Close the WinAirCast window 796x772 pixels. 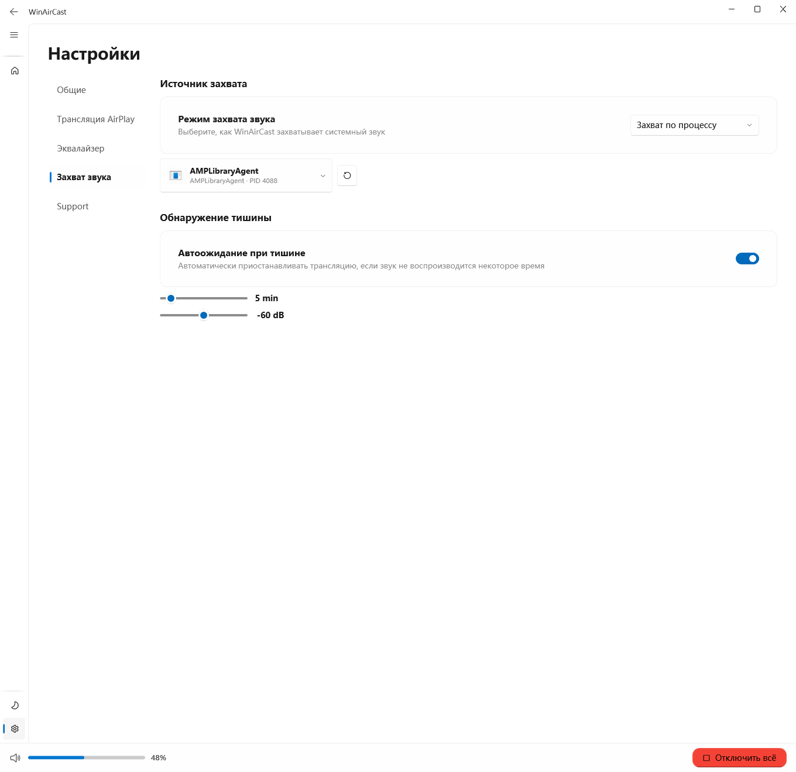[x=783, y=9]
